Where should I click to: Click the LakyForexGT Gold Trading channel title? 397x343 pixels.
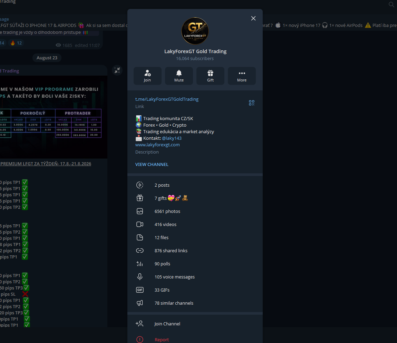pos(195,51)
